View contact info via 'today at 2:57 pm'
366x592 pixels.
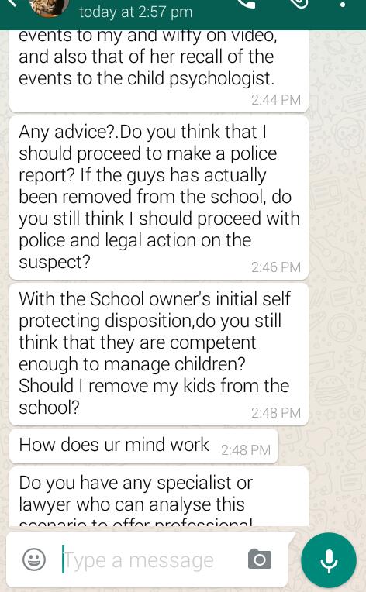[x=136, y=12]
